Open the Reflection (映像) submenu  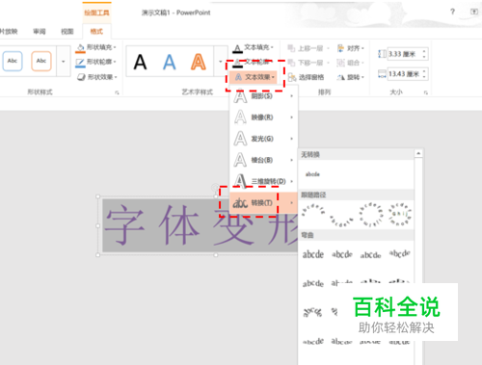pyautogui.click(x=263, y=117)
